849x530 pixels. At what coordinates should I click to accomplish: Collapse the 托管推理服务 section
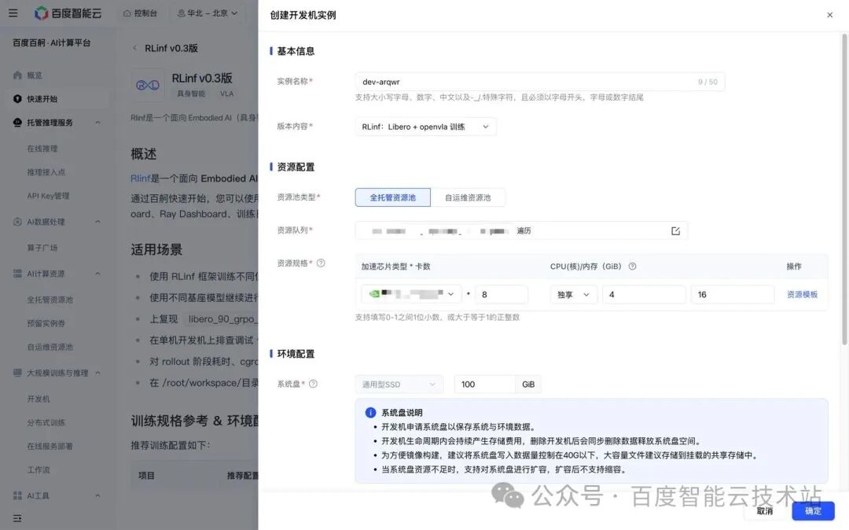(98, 123)
